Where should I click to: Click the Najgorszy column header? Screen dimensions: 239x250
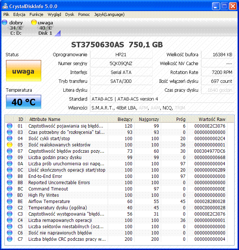coord(148,119)
